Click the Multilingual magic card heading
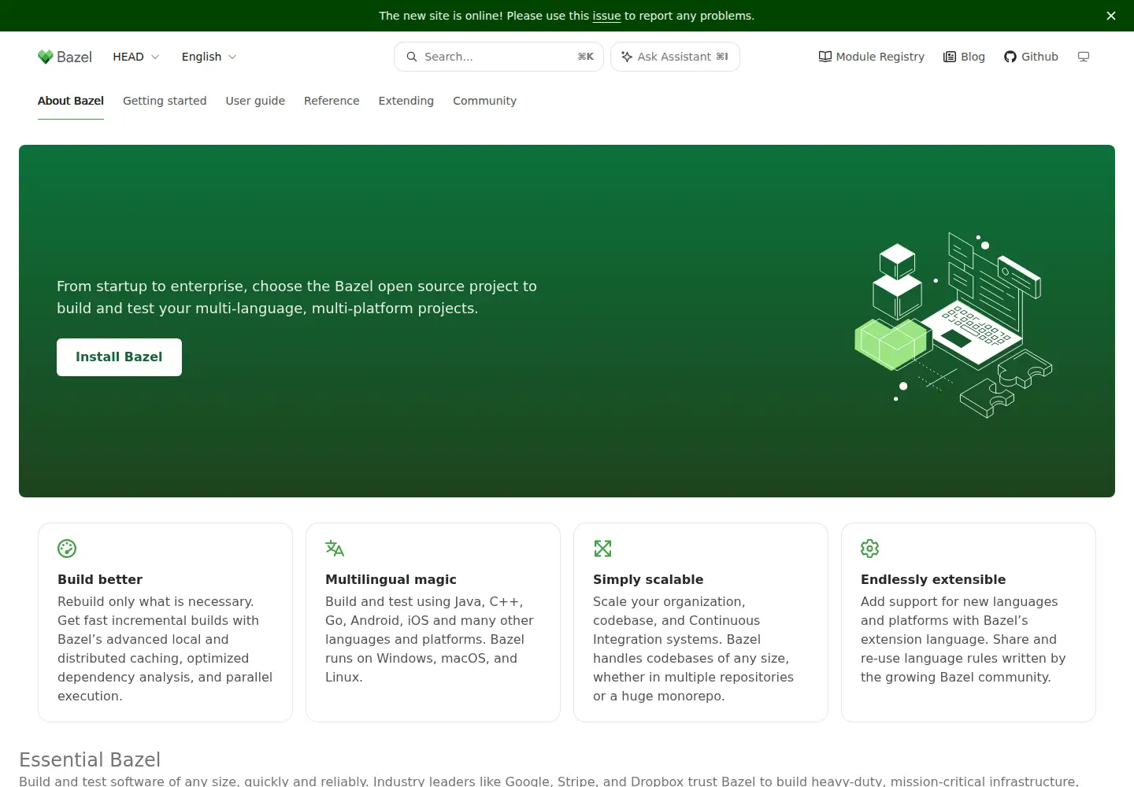 coord(391,579)
